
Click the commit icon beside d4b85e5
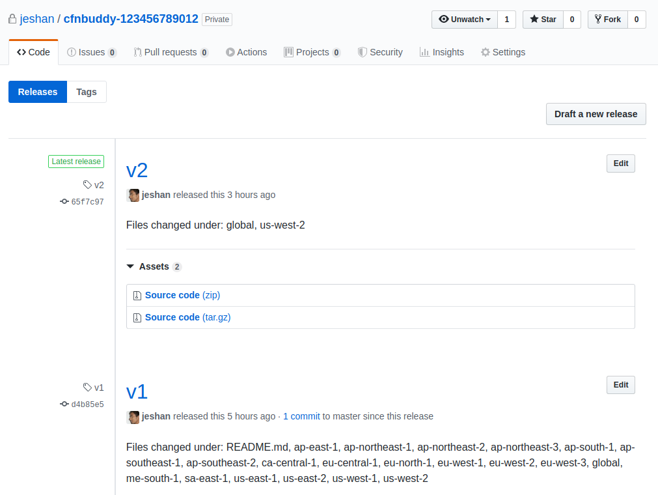64,404
